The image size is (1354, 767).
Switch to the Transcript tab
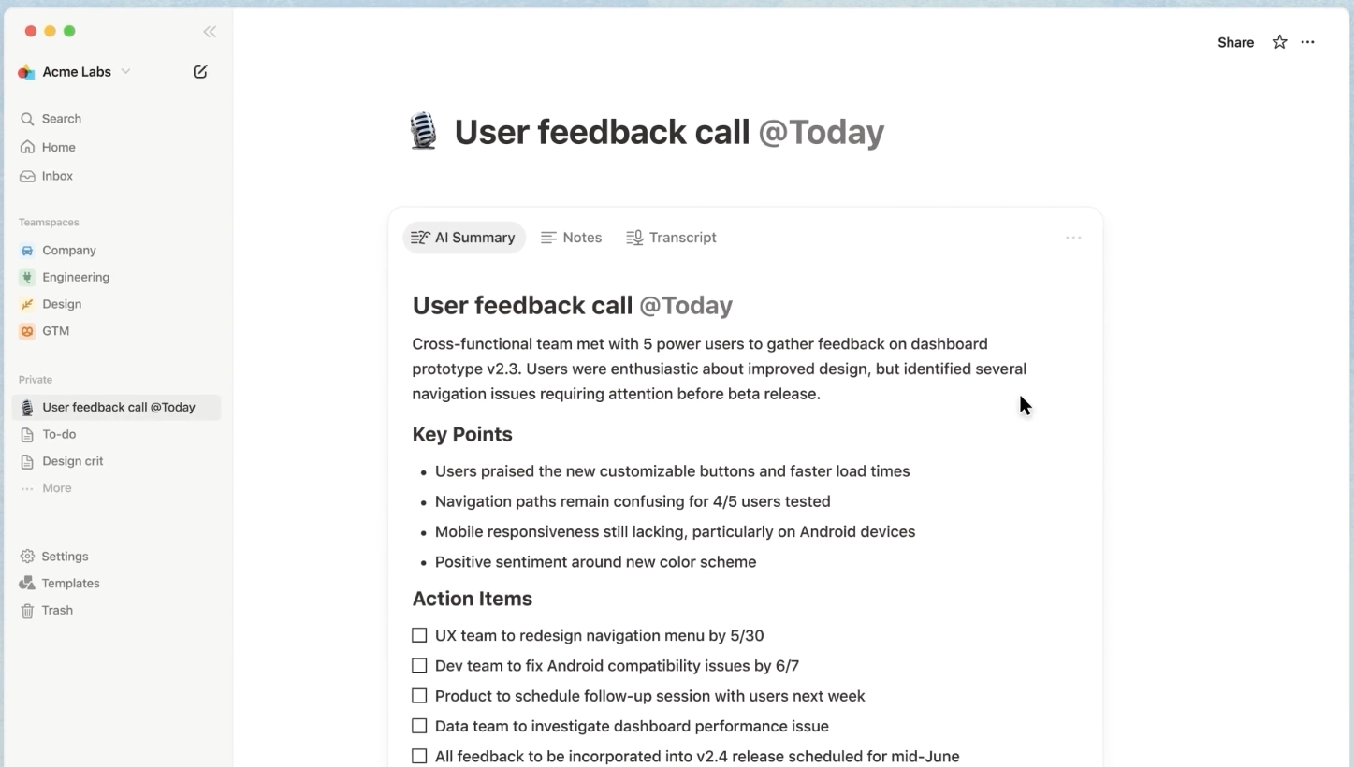(x=672, y=238)
